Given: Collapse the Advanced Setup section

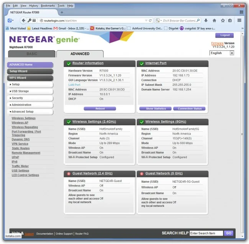Looking at the screenshot, I should pos(30,112).
